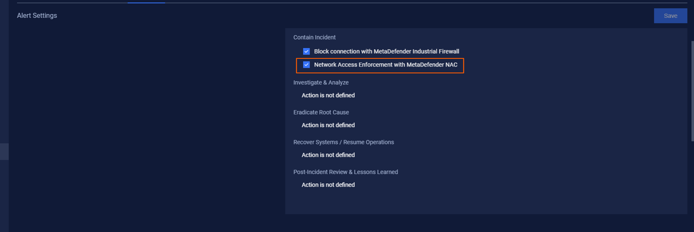
Task: Toggle the Network Access Enforcement checkbox
Action: tap(306, 65)
